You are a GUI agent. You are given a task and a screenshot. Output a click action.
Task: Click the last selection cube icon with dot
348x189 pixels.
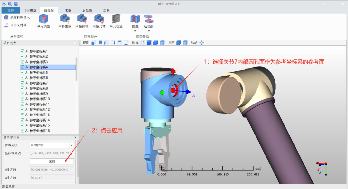pyautogui.click(x=162, y=43)
